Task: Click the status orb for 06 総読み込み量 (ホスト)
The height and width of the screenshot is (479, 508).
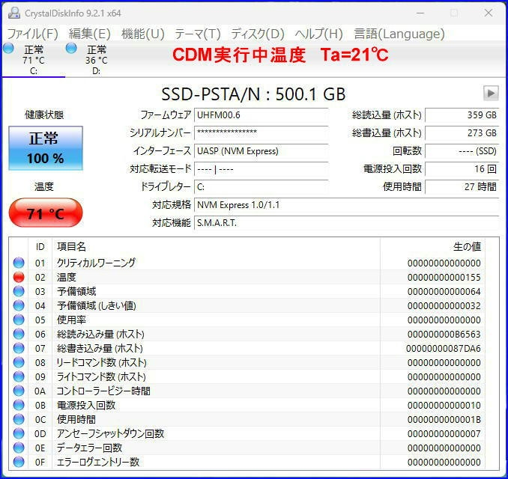Action: tap(19, 334)
